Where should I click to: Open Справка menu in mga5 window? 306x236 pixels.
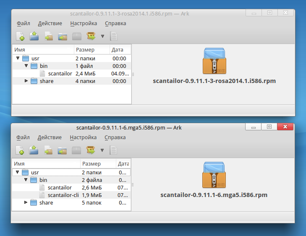coord(115,137)
